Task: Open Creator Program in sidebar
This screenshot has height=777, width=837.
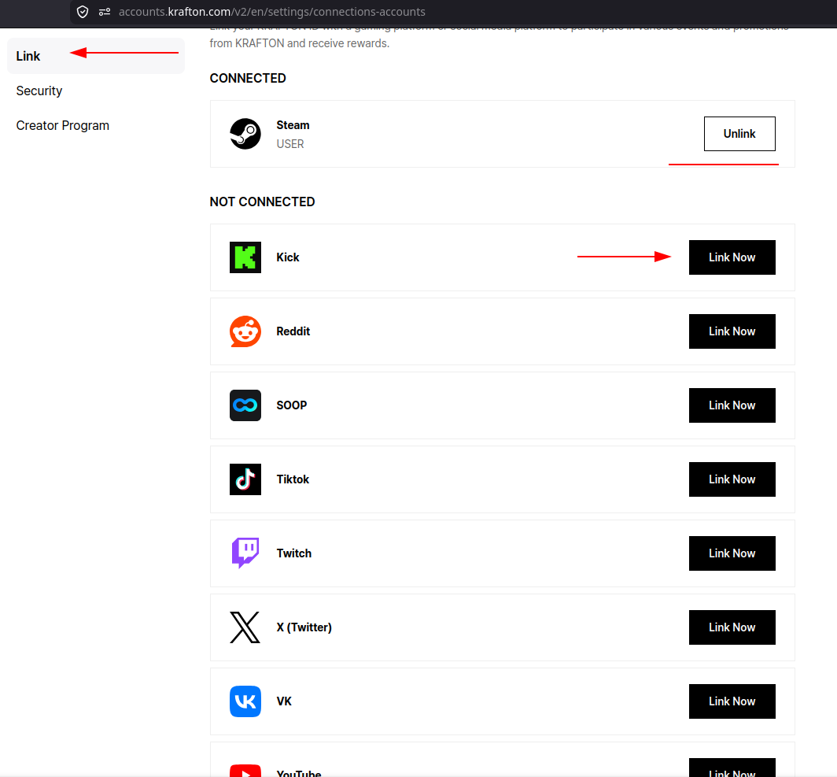Action: pyautogui.click(x=62, y=125)
